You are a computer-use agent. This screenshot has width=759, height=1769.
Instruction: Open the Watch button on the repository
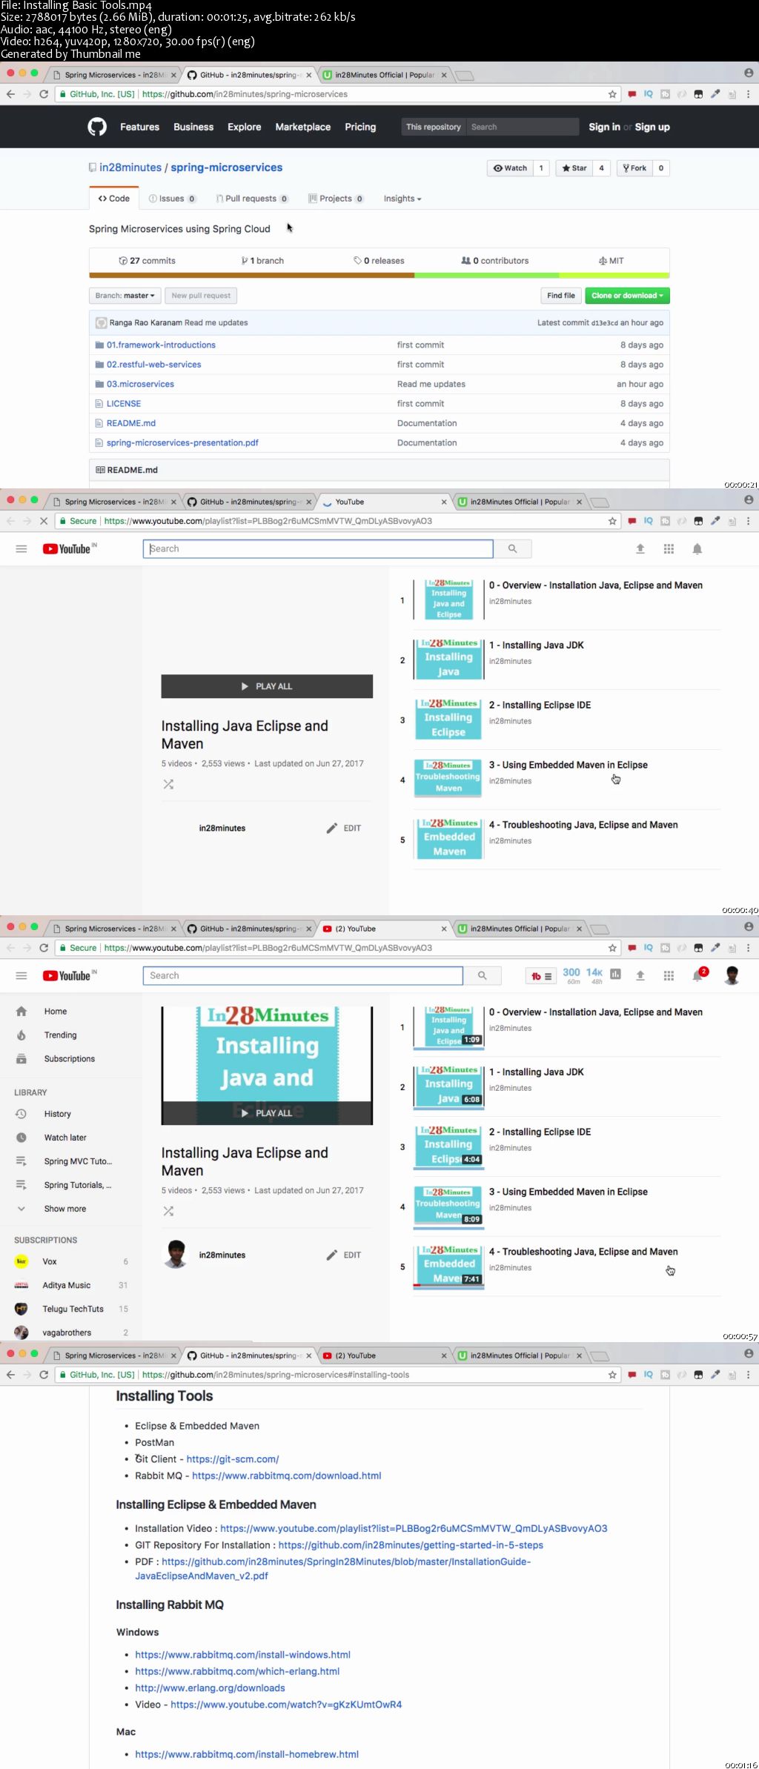[x=511, y=168]
